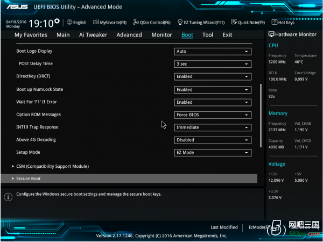The width and height of the screenshot is (323, 242).
Task: Open Qfan Control(F6)
Action: (x=152, y=22)
